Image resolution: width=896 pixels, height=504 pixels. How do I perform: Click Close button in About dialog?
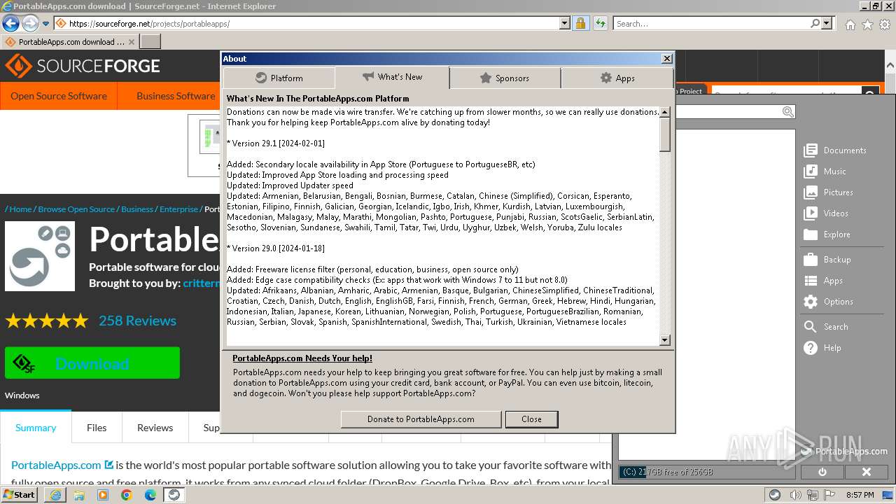(x=531, y=419)
